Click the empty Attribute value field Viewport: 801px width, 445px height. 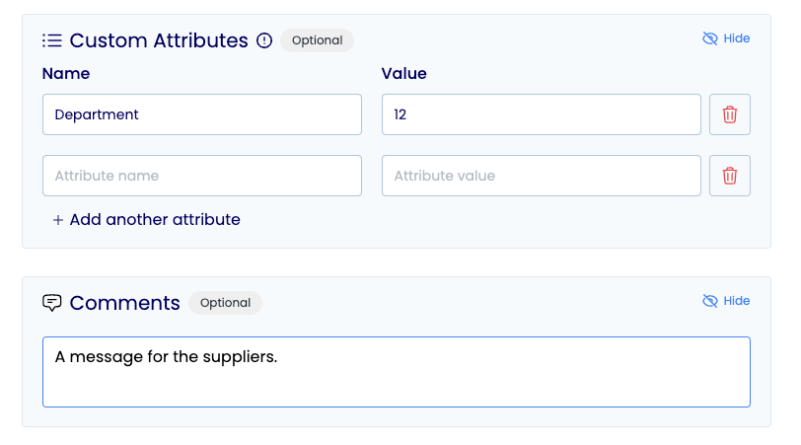[x=541, y=176]
